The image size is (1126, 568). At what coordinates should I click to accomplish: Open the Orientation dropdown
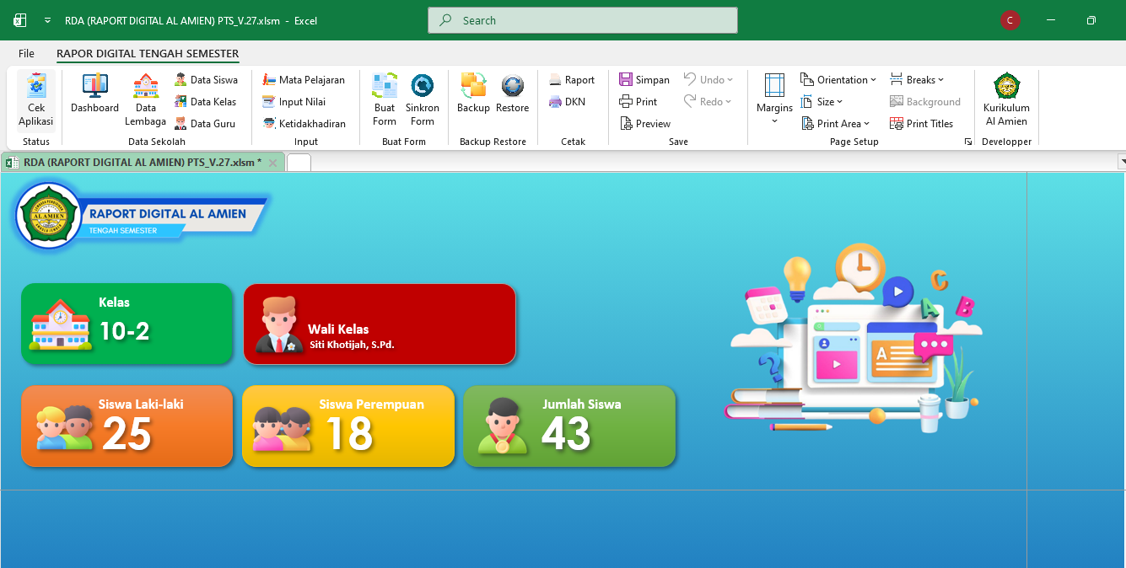click(x=838, y=80)
